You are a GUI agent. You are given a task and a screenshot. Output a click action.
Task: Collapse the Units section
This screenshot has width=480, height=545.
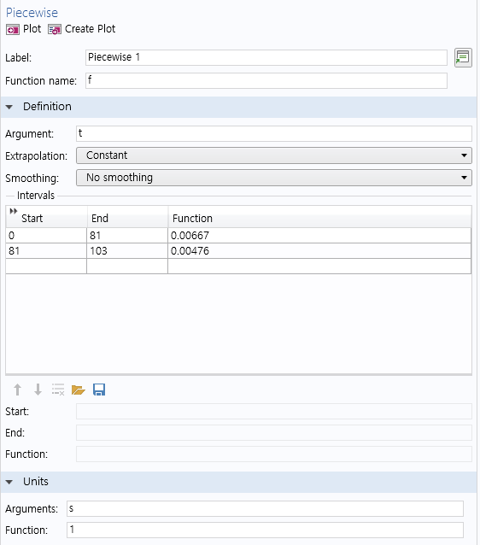pyautogui.click(x=9, y=482)
